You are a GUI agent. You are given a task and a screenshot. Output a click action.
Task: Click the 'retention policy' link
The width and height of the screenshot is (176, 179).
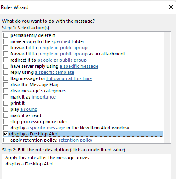click(76, 140)
